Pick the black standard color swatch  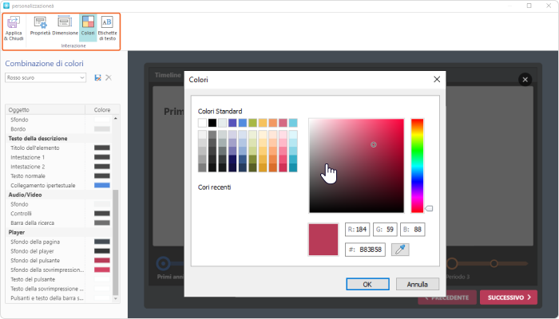[212, 123]
